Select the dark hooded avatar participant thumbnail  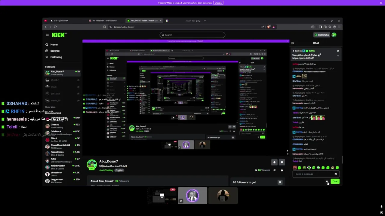pos(223,196)
